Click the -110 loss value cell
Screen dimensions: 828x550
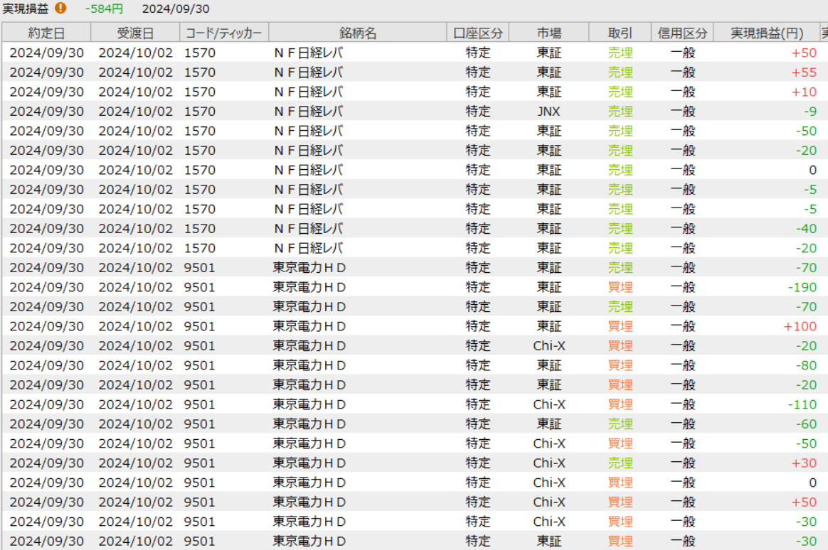pos(802,404)
